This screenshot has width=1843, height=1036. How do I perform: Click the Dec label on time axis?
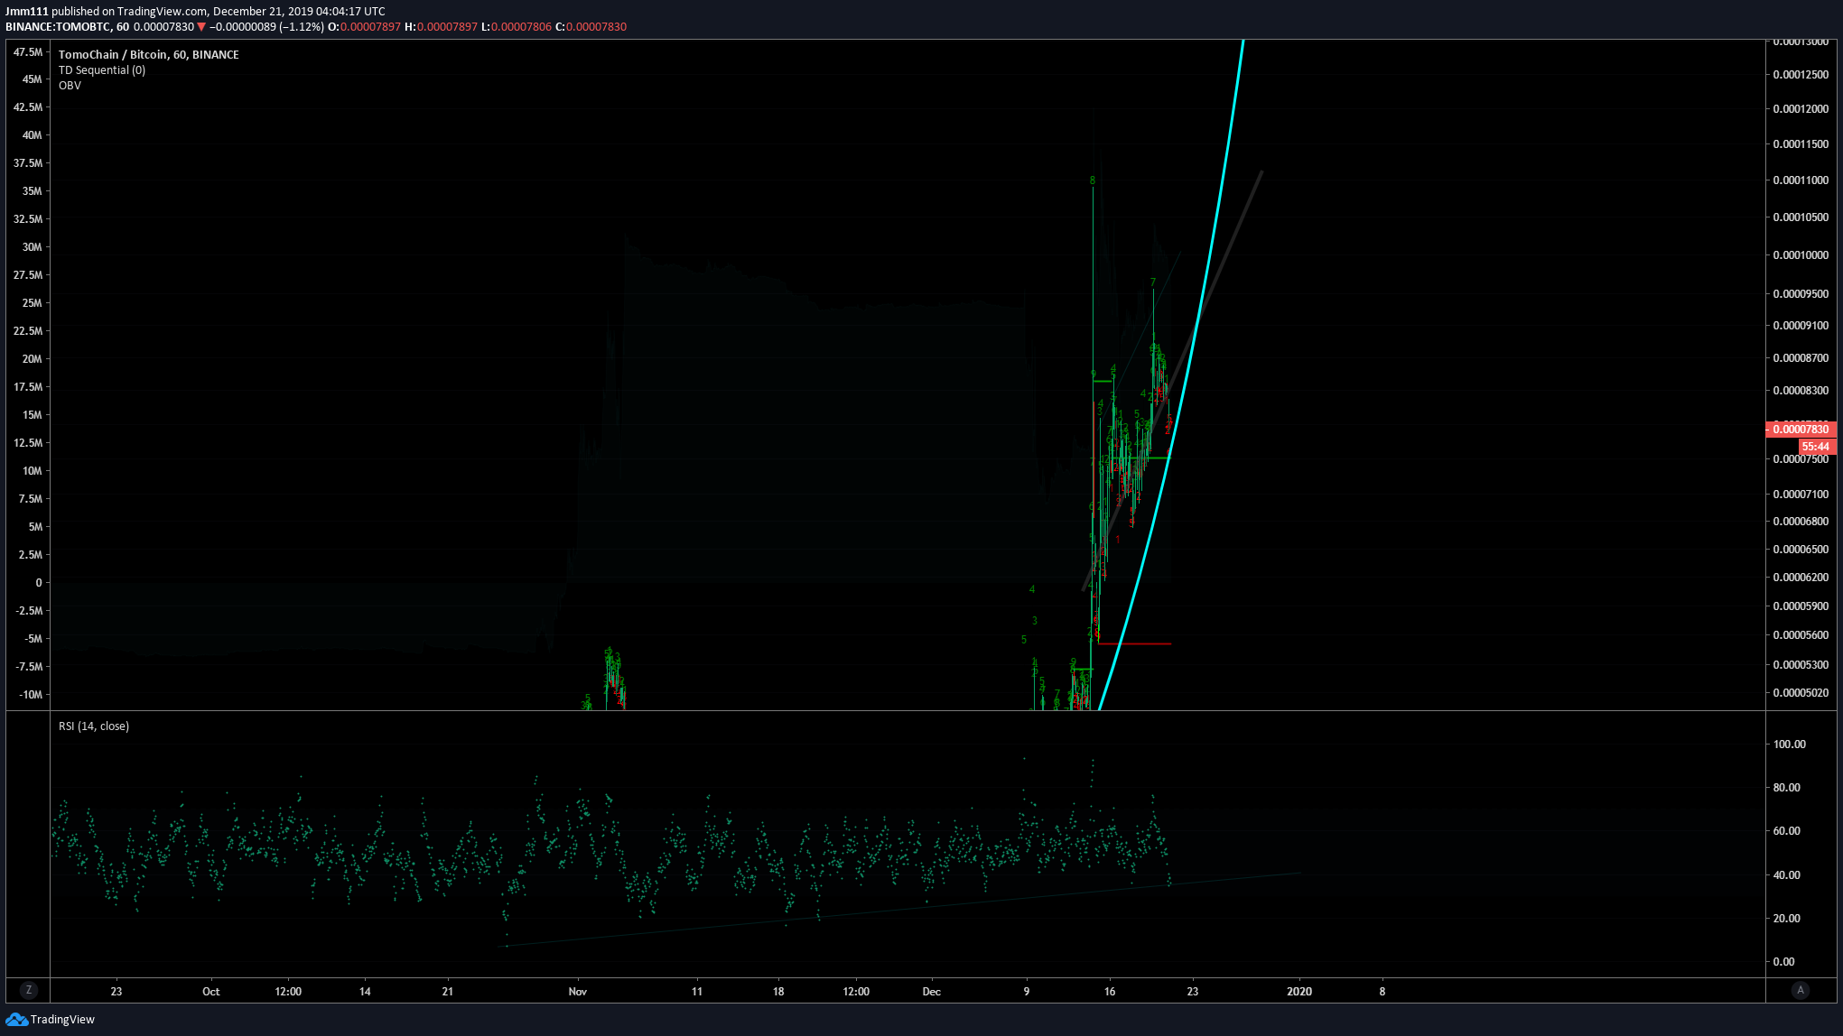(932, 991)
